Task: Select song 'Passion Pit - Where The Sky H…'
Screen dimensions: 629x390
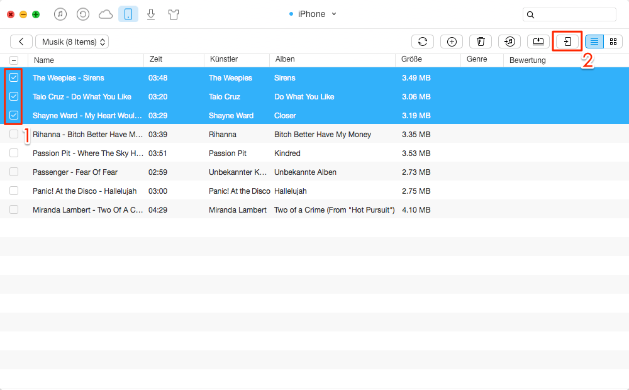Action: (x=88, y=153)
